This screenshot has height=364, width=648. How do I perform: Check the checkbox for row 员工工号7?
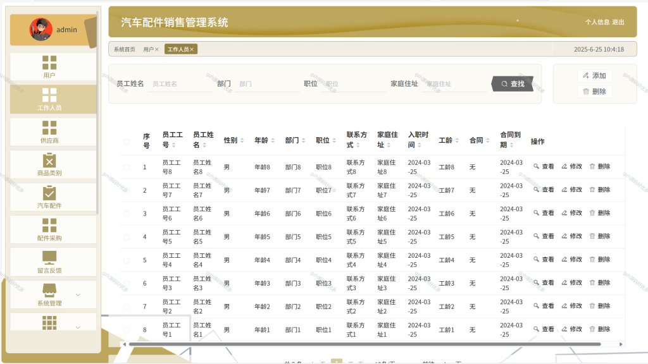coord(127,190)
